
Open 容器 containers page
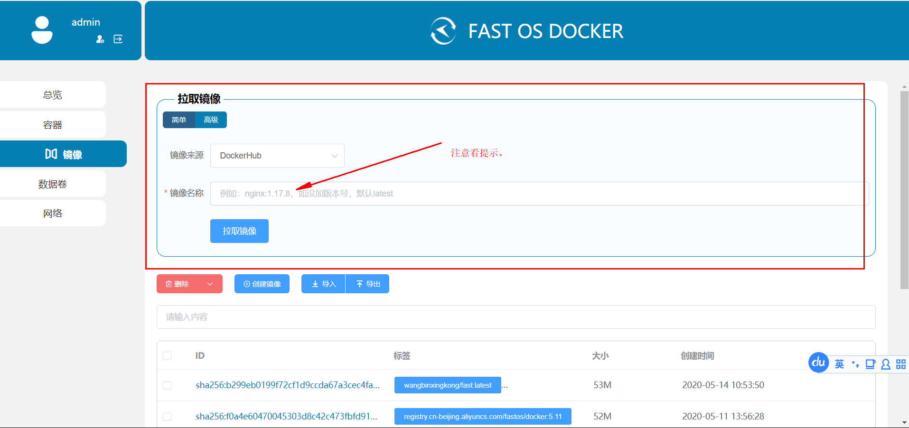click(53, 124)
